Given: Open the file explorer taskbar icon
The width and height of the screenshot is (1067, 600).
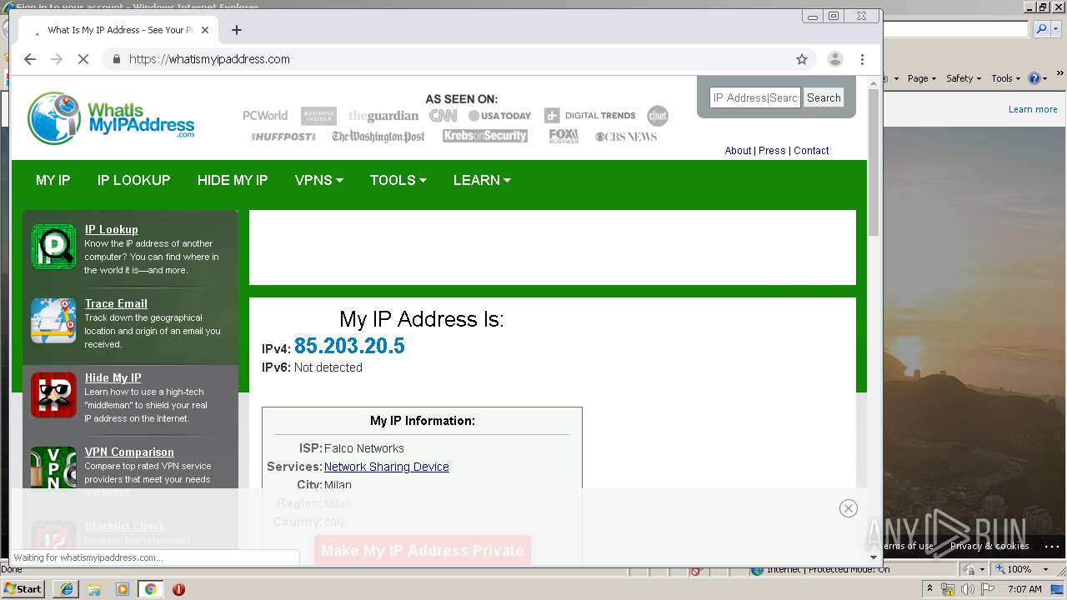Looking at the screenshot, I should coord(94,589).
